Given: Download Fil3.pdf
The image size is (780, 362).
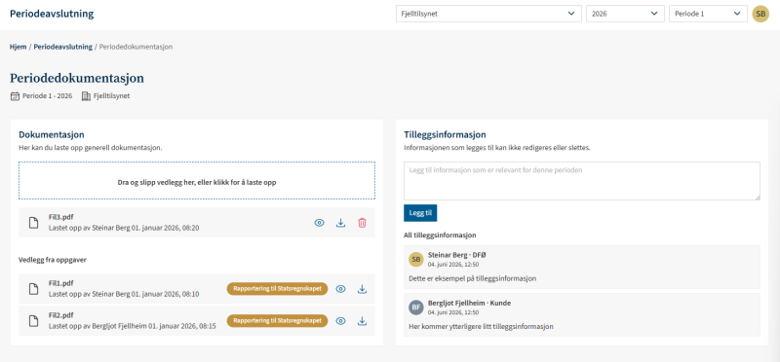Looking at the screenshot, I should coord(340,223).
